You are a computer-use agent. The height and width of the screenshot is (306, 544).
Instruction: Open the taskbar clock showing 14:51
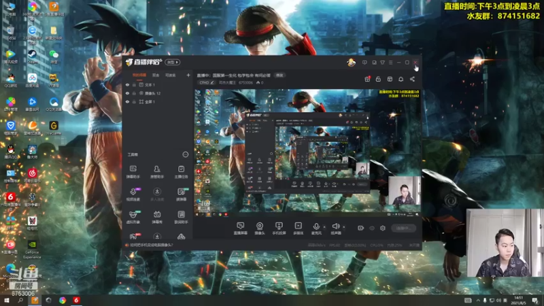tap(518, 300)
